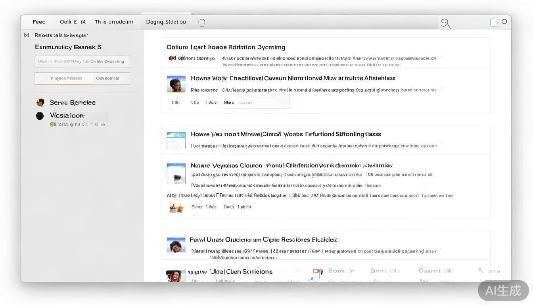Toggle the blue switch in the top-right corner
This screenshot has width=533, height=305.
[x=495, y=22]
